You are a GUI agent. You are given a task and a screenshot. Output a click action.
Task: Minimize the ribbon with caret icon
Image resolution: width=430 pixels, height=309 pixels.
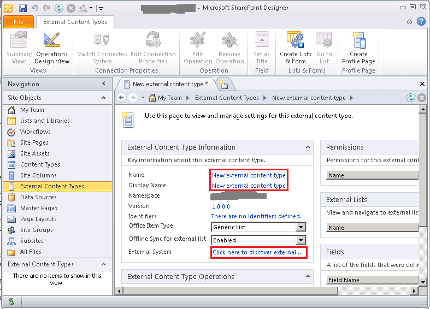[409, 22]
